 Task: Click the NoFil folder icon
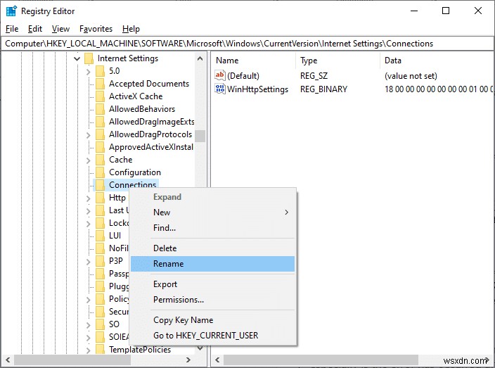click(x=100, y=248)
